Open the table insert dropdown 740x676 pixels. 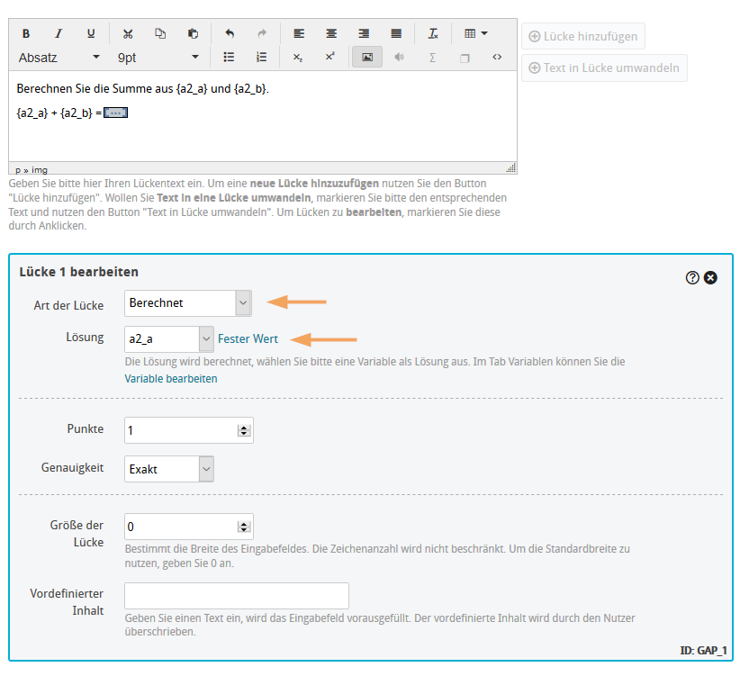[475, 33]
